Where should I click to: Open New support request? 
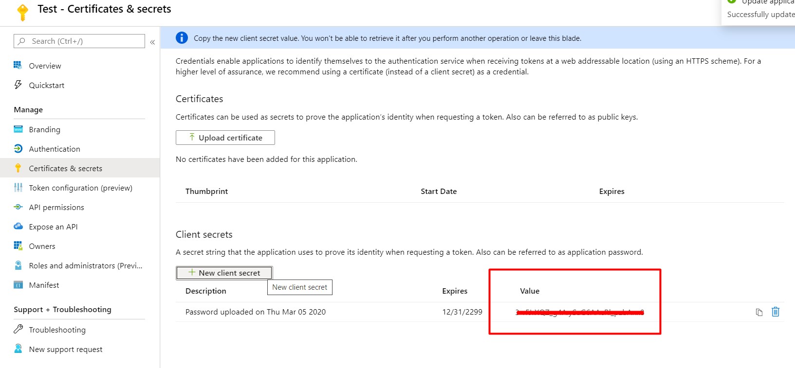pos(65,349)
